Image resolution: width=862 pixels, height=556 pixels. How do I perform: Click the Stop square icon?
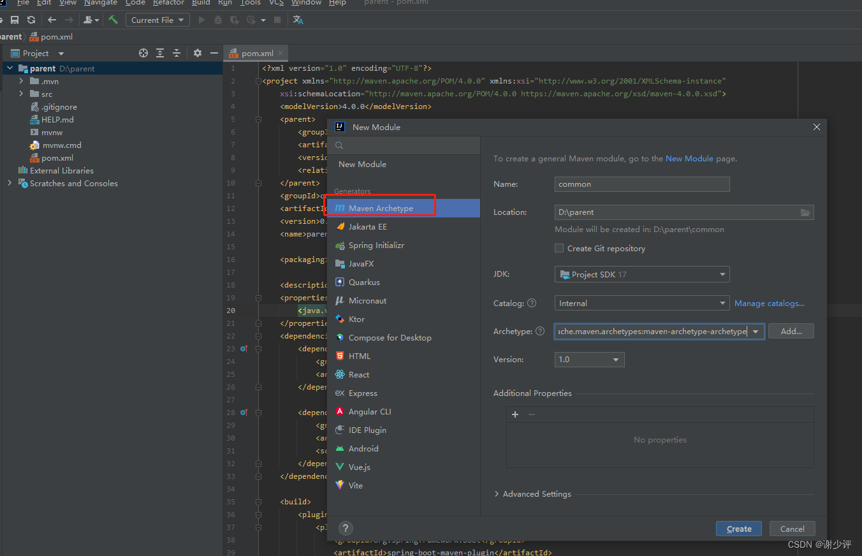(x=277, y=20)
